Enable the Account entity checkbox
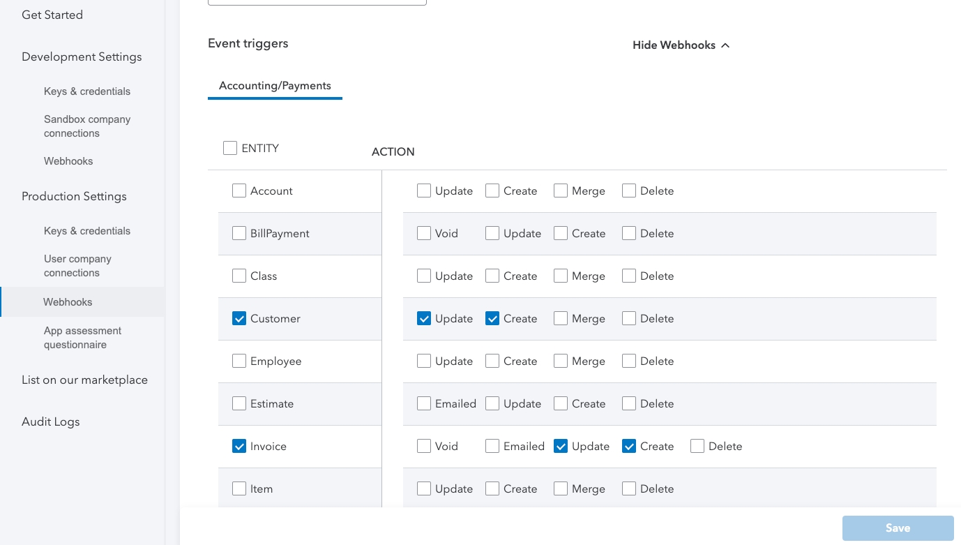The height and width of the screenshot is (545, 961). 239,191
